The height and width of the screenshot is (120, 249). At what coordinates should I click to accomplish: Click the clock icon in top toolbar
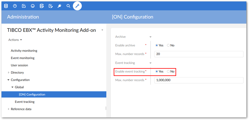pyautogui.click(x=15, y=6)
